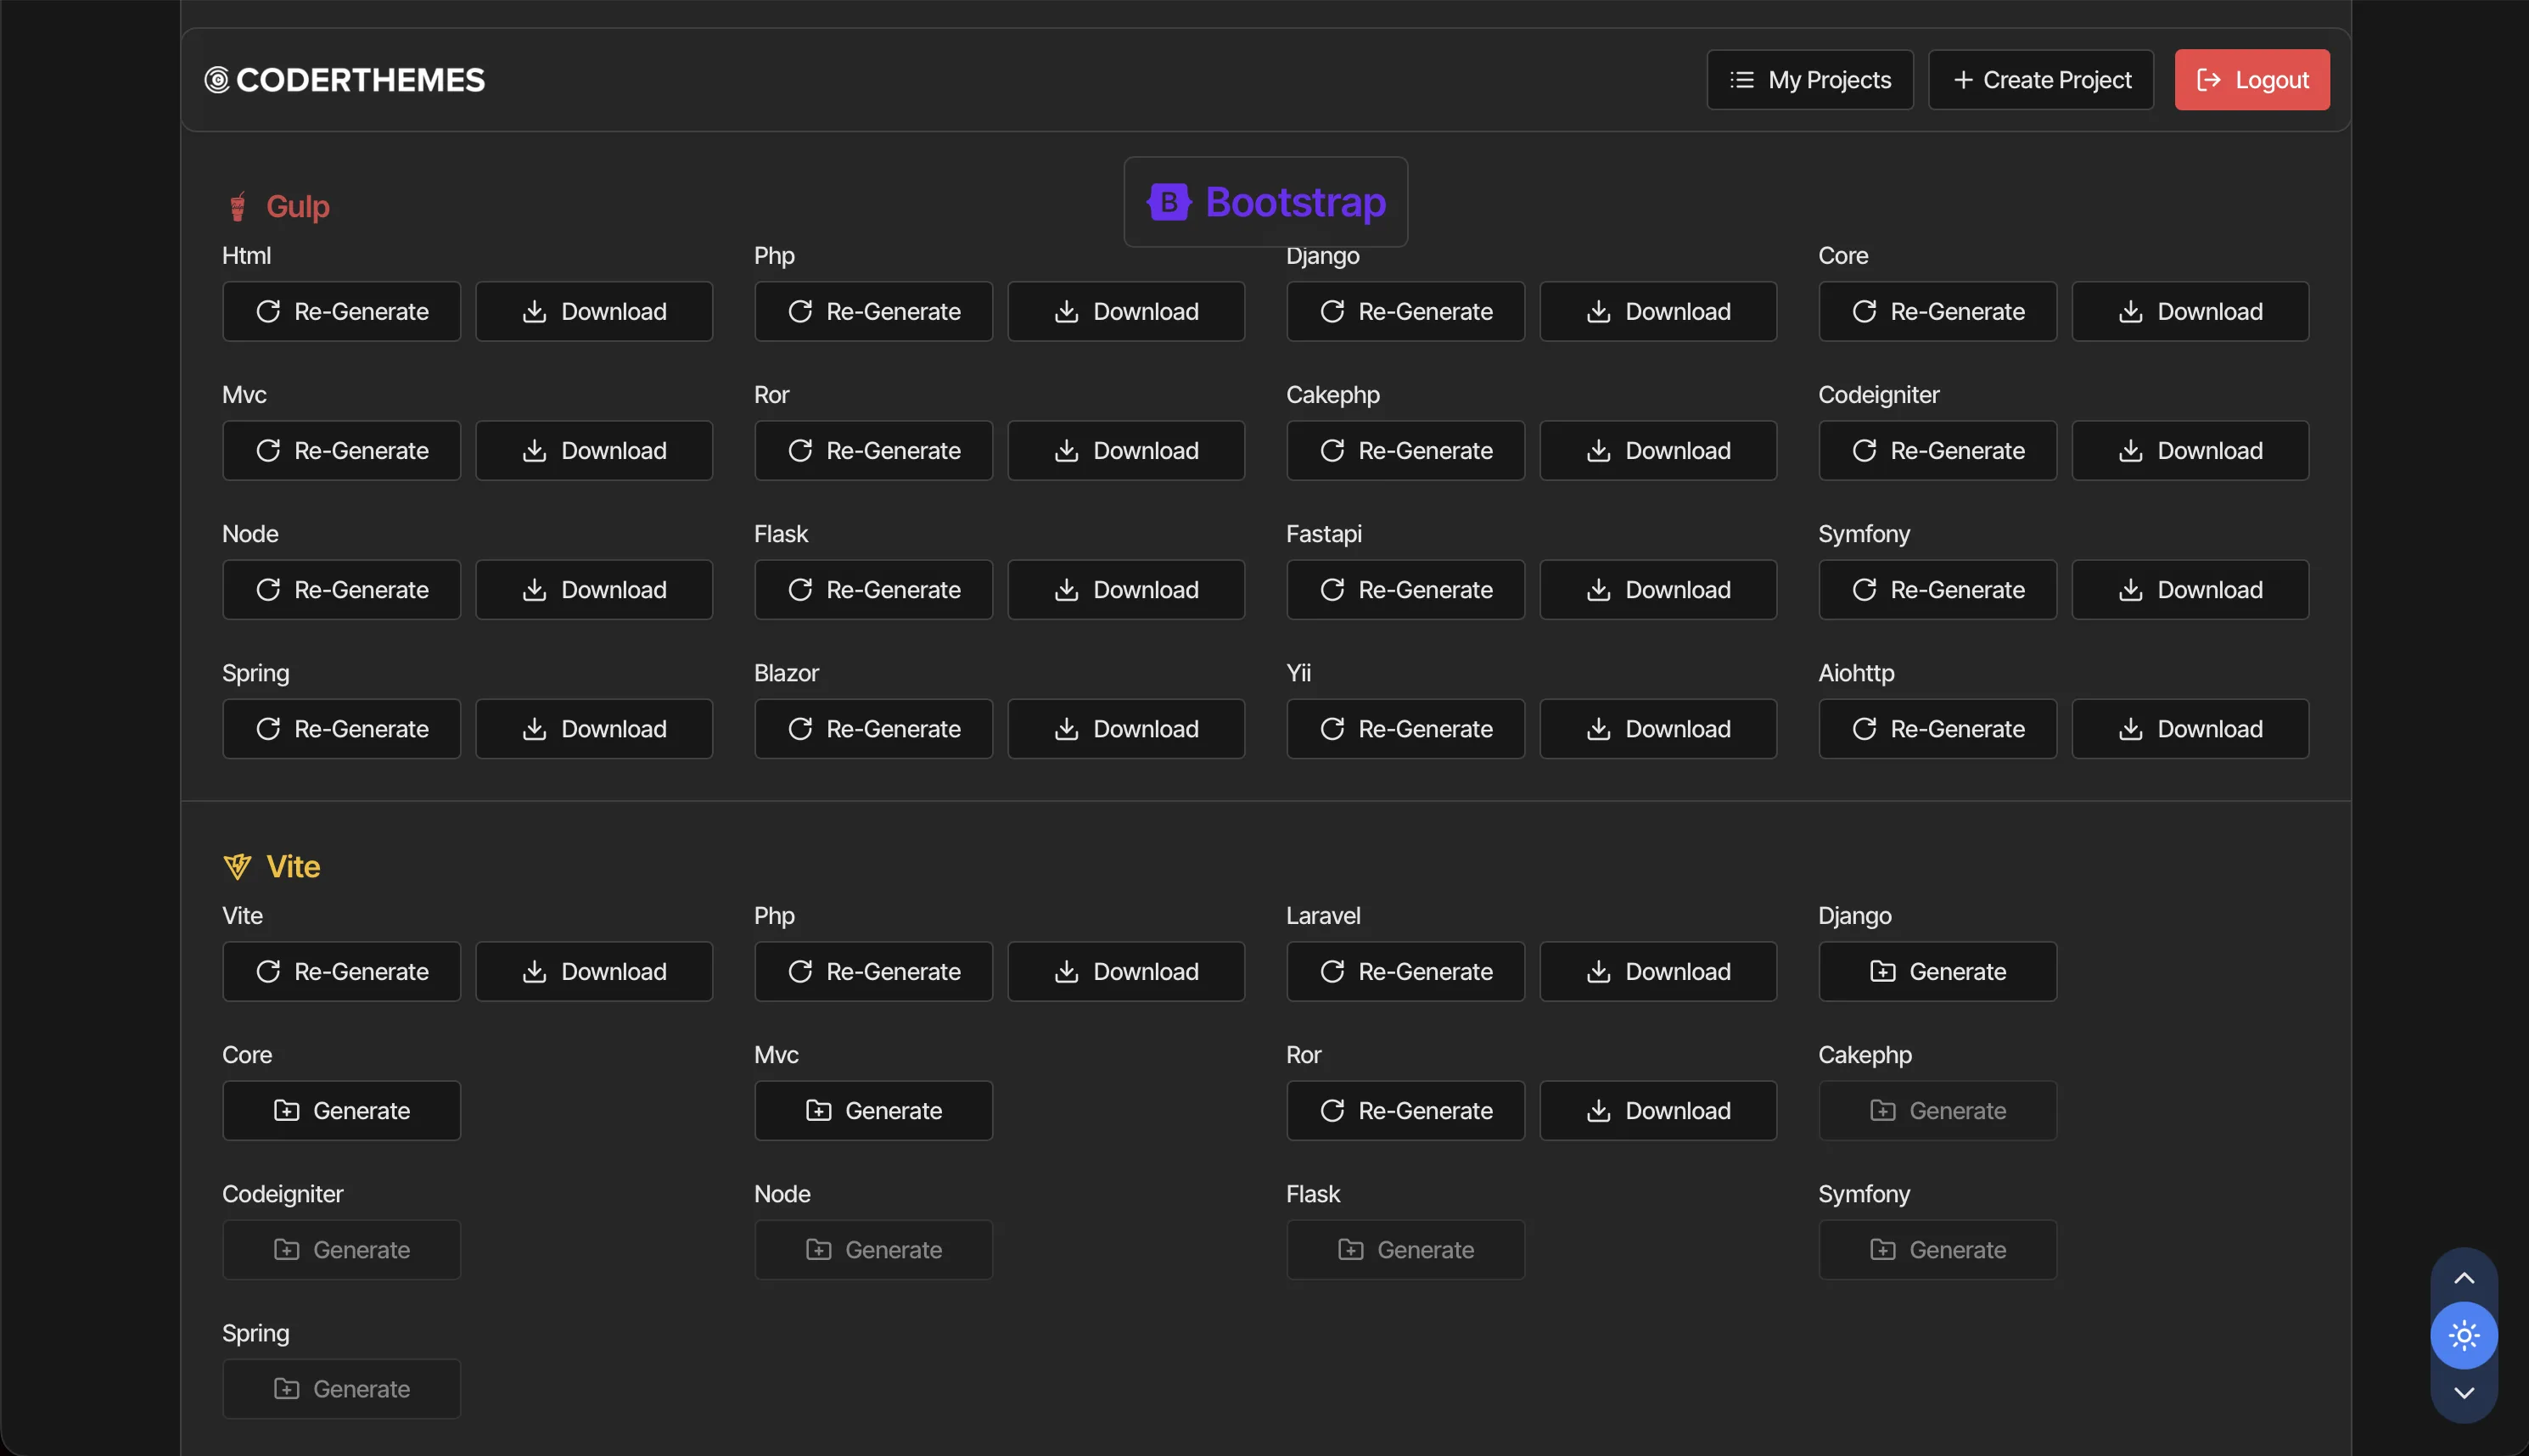Re-Generate the Gulp Core project
The image size is (2529, 1456).
(x=1937, y=311)
